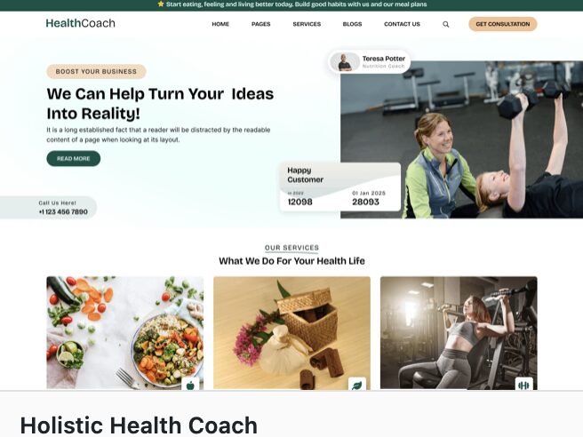Image resolution: width=583 pixels, height=437 pixels.
Task: Click the GET CONSULTATION button
Action: click(503, 24)
